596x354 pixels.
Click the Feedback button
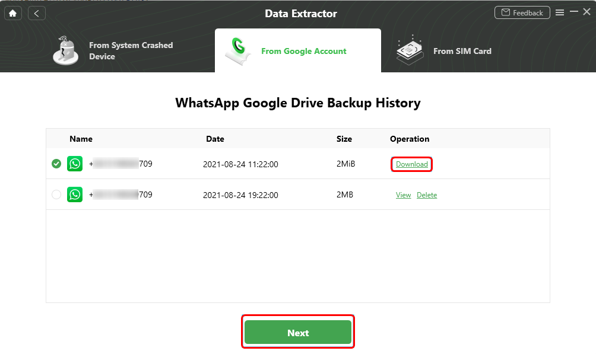pos(522,12)
